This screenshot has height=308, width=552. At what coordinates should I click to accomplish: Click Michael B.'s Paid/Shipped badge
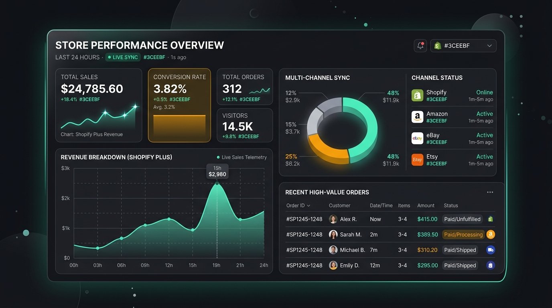[x=460, y=250]
